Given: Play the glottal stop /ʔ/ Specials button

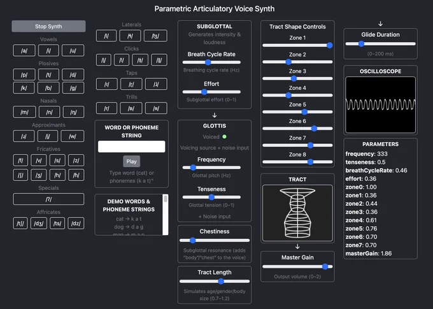Looking at the screenshot, I should click(x=48, y=199).
